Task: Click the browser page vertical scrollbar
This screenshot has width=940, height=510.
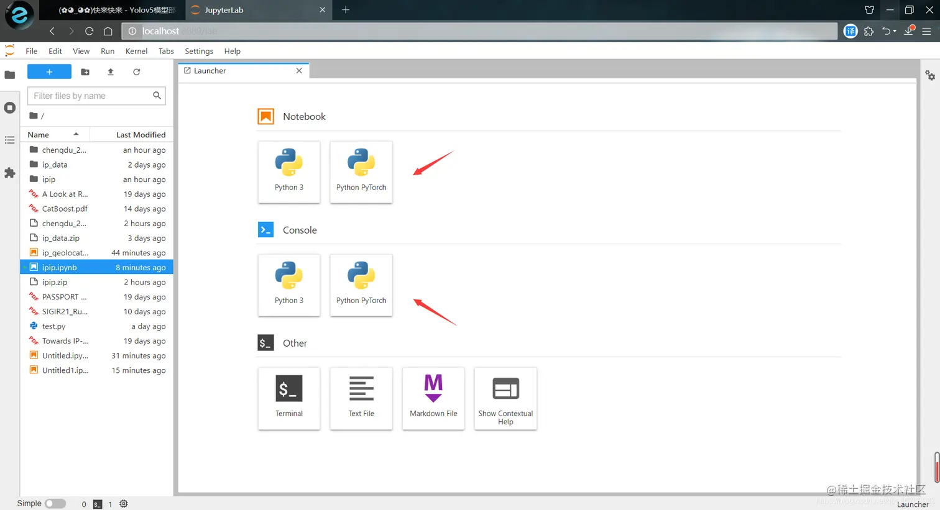Action: 937,467
